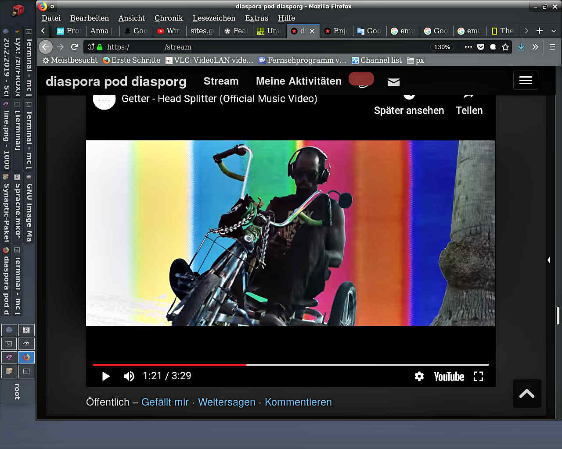This screenshot has height=449, width=562.
Task: Reload the current page
Action: coord(75,47)
